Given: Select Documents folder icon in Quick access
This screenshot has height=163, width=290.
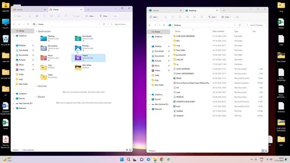Looking at the screenshot, I should pos(43,48).
